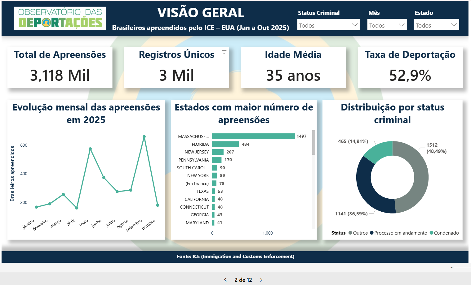
Task: Click the maio data point on line chart
Action: (x=90, y=149)
